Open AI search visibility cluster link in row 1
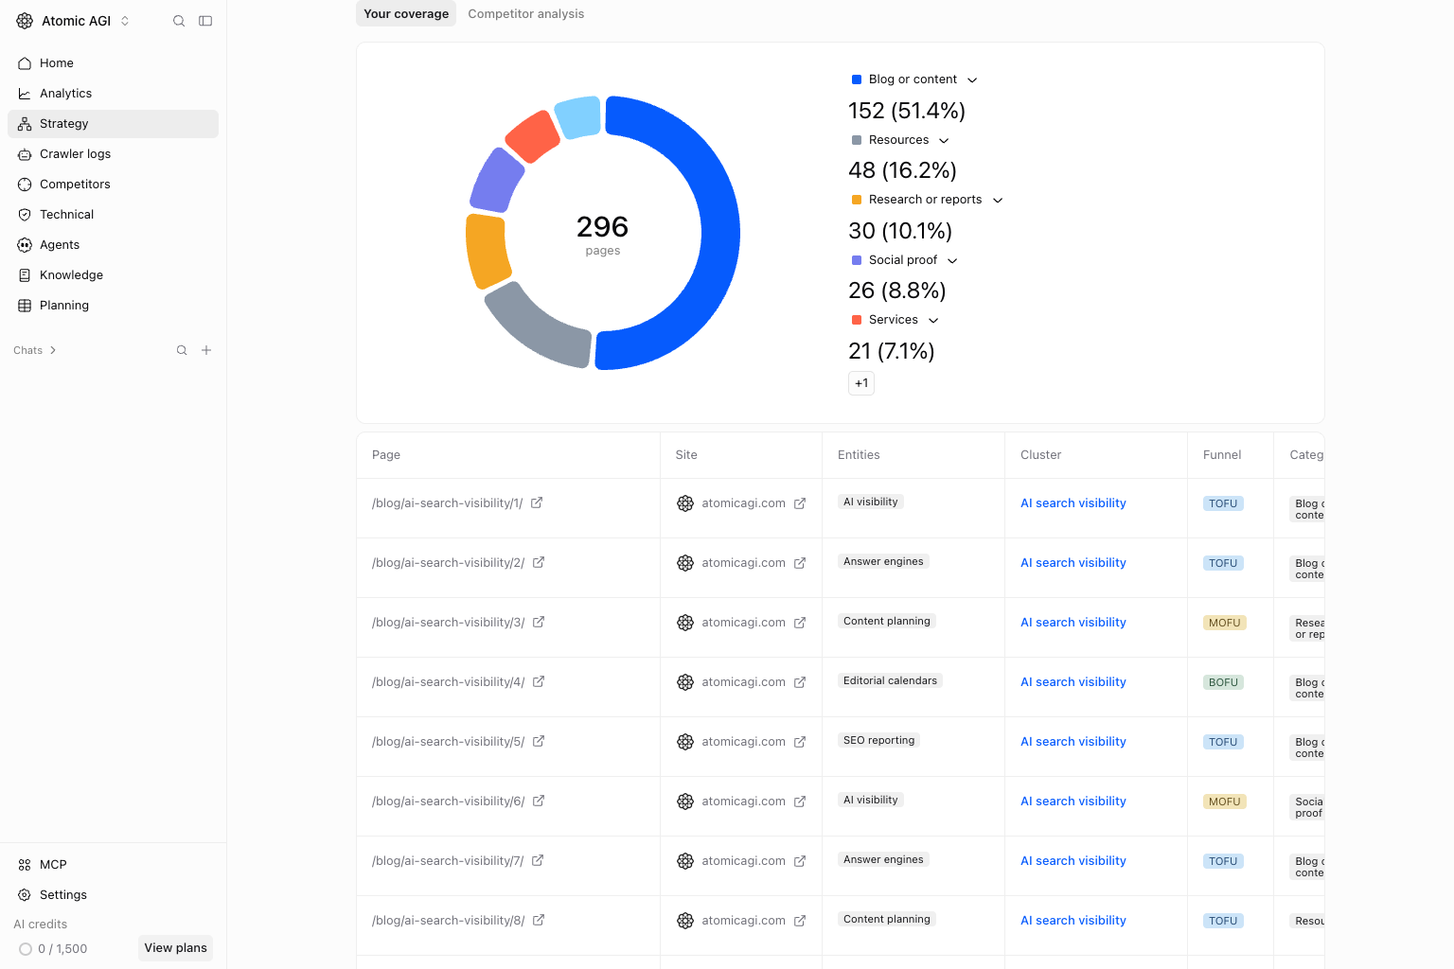The width and height of the screenshot is (1454, 969). (x=1073, y=503)
